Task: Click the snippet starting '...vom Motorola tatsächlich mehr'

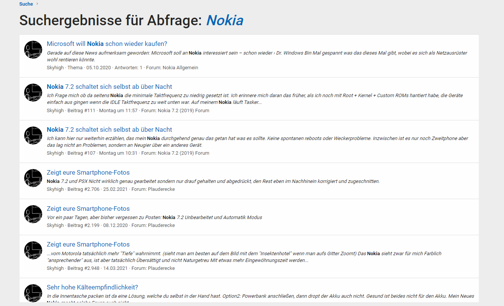Action: [244, 257]
